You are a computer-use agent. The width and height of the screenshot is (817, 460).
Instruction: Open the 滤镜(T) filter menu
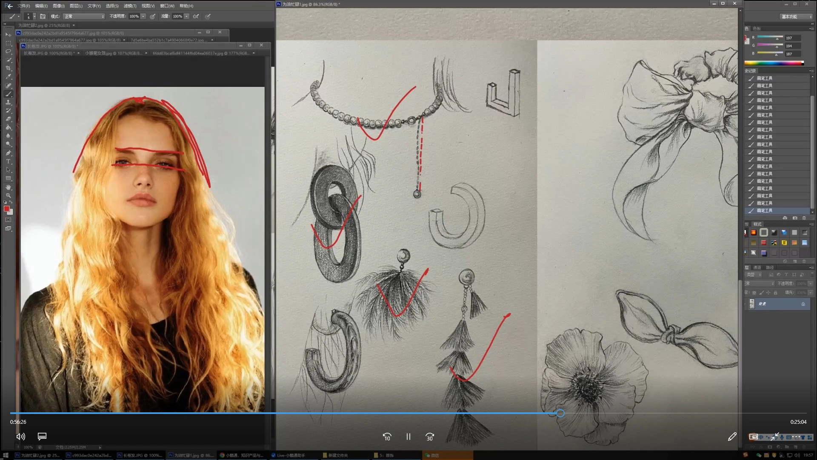[x=130, y=6]
